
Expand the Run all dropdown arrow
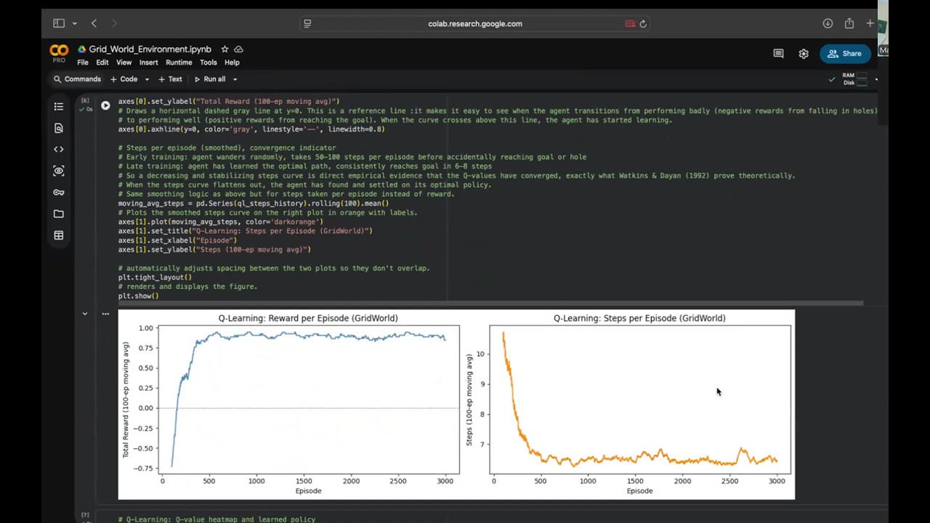click(x=235, y=79)
